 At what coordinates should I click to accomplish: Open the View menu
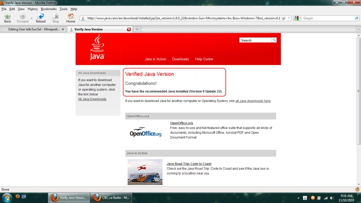[x=21, y=9]
